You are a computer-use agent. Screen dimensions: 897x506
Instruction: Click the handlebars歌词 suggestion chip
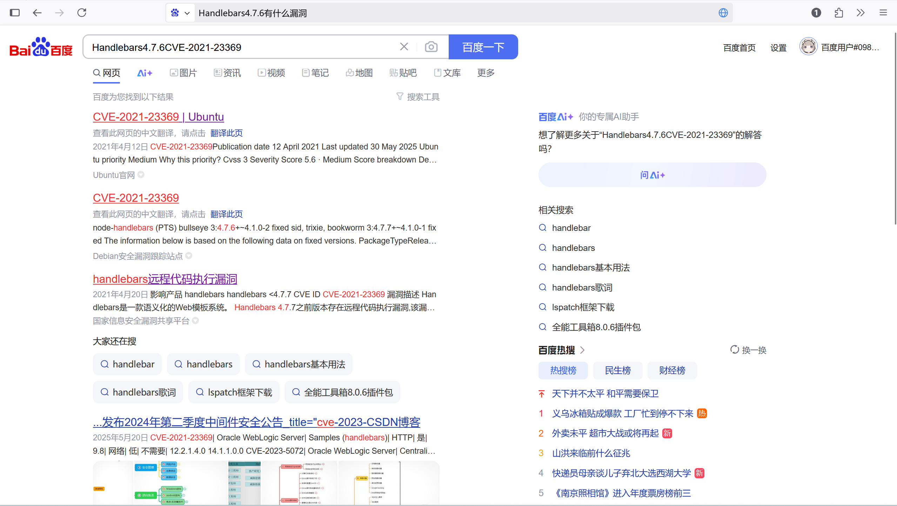pos(138,392)
